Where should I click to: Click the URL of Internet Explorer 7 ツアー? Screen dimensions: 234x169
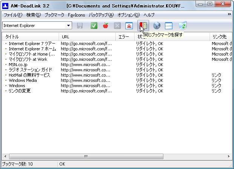tap(86, 44)
